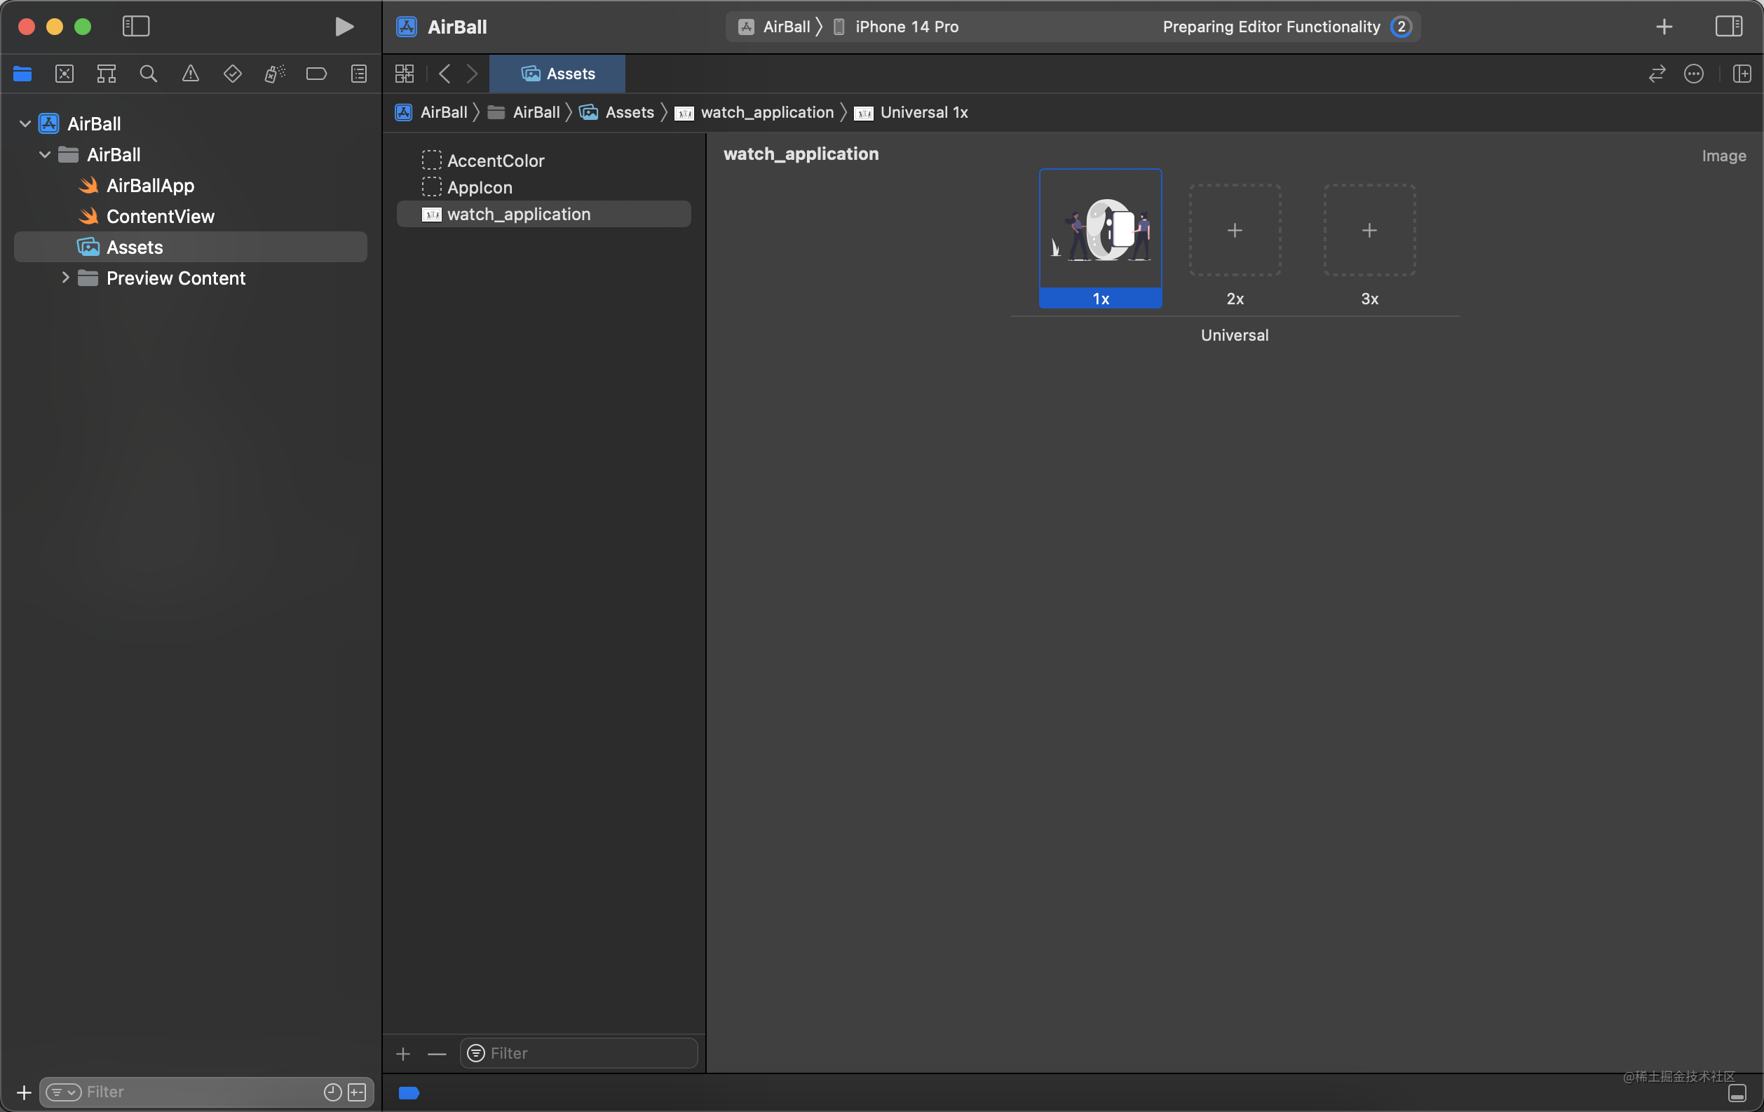The height and width of the screenshot is (1112, 1764).
Task: Run the AirBall scheme with play button
Action: click(x=344, y=27)
